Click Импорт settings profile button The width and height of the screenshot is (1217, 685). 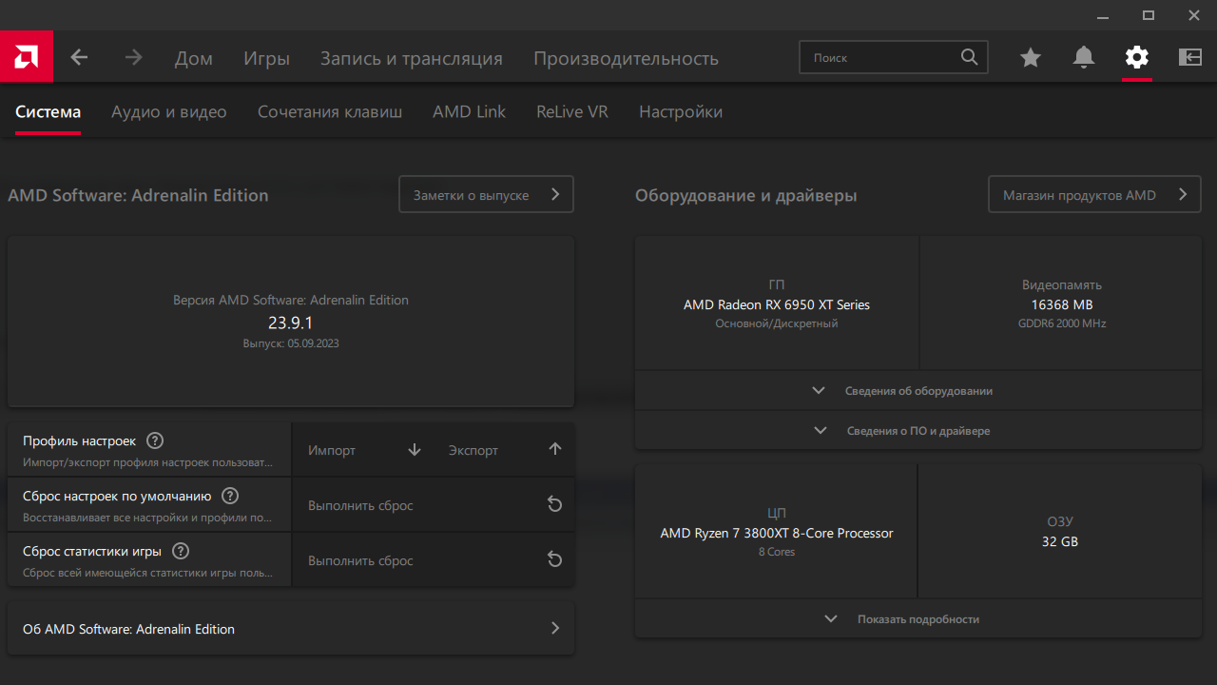[x=364, y=450]
